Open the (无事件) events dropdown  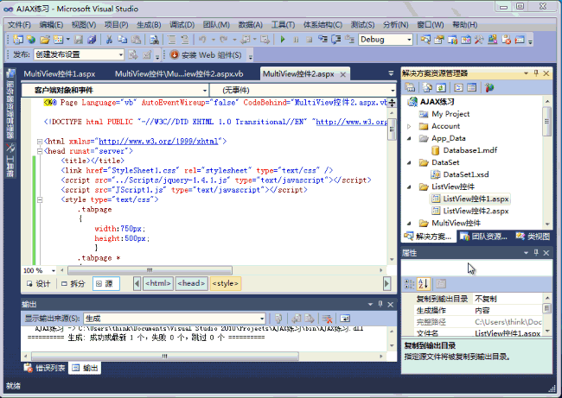tap(393, 90)
